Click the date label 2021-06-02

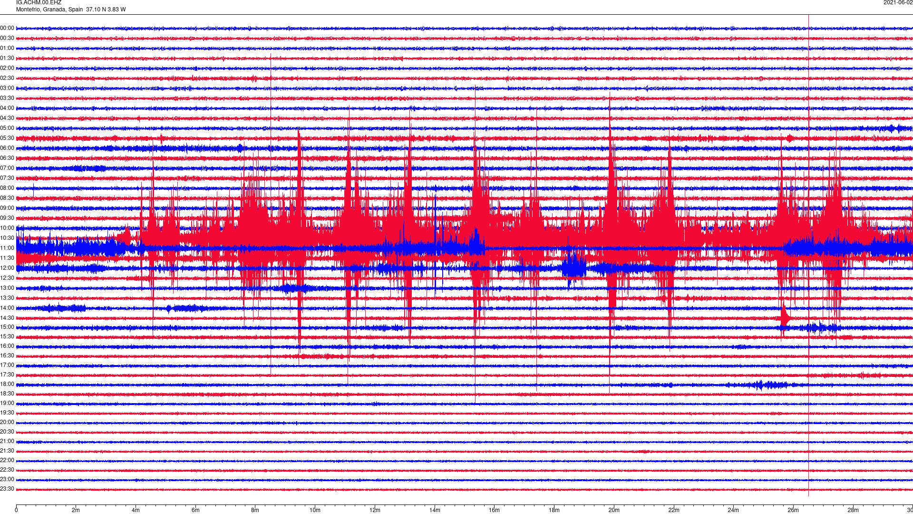pyautogui.click(x=898, y=3)
